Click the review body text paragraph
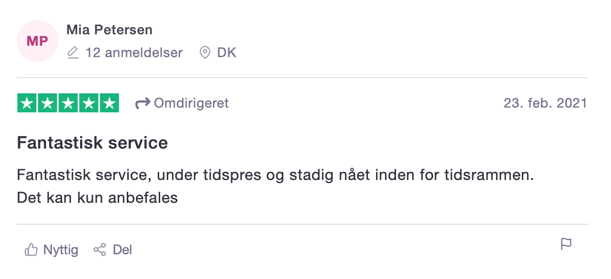The image size is (611, 279). (x=275, y=186)
